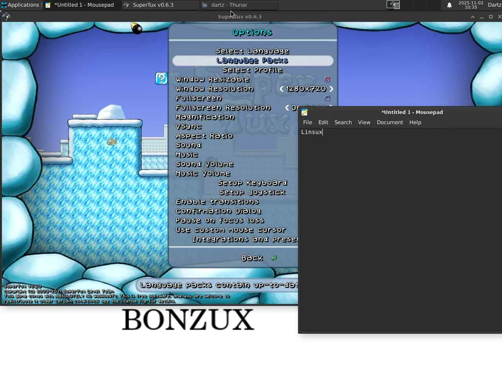Click the word "Linsux" in Mousepad
Viewport: 502px width, 376px height.
pyautogui.click(x=312, y=132)
